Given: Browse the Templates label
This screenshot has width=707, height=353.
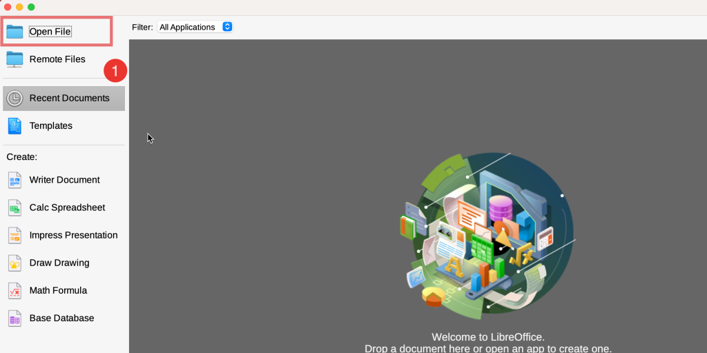Looking at the screenshot, I should tap(51, 125).
